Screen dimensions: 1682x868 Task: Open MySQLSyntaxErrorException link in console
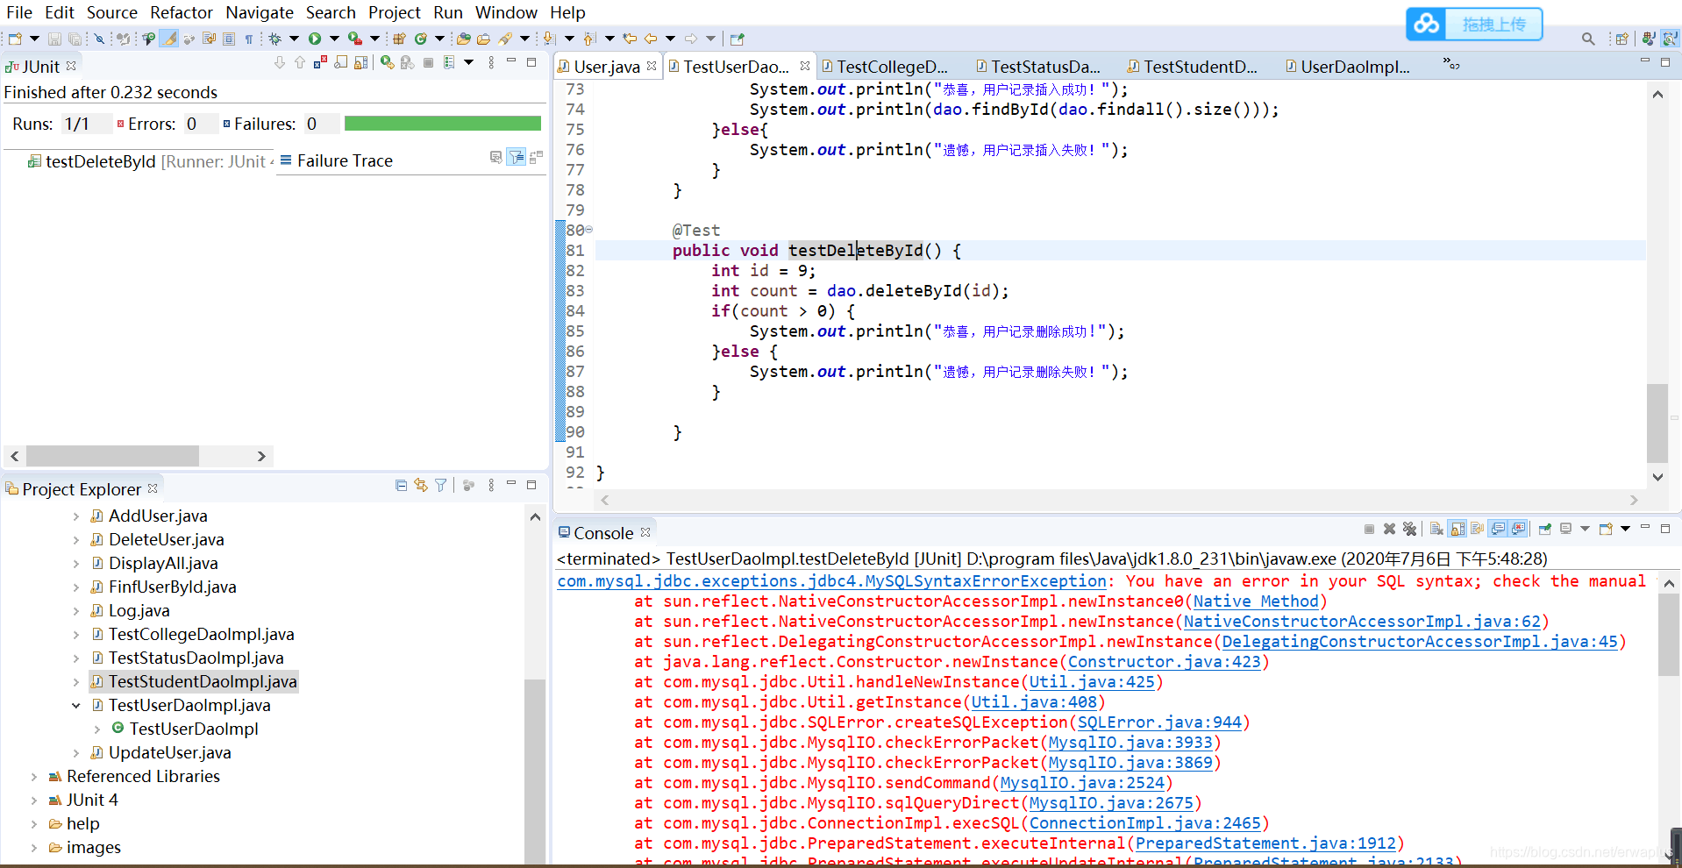(x=831, y=581)
